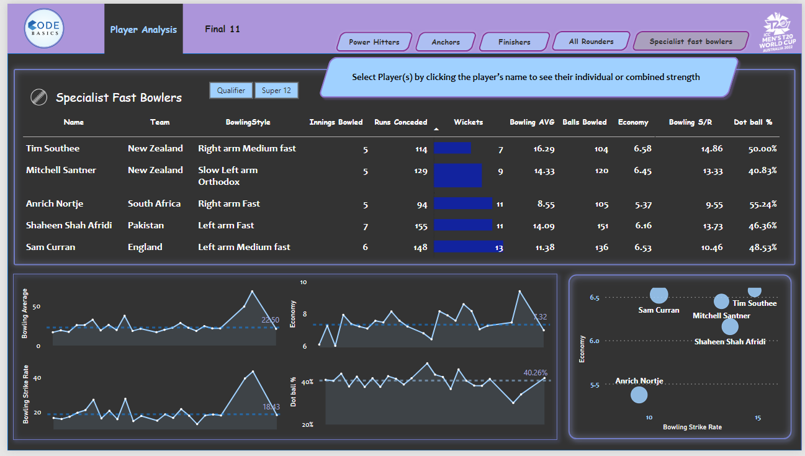Switch to the Player Analysis tab
805x456 pixels.
(143, 29)
